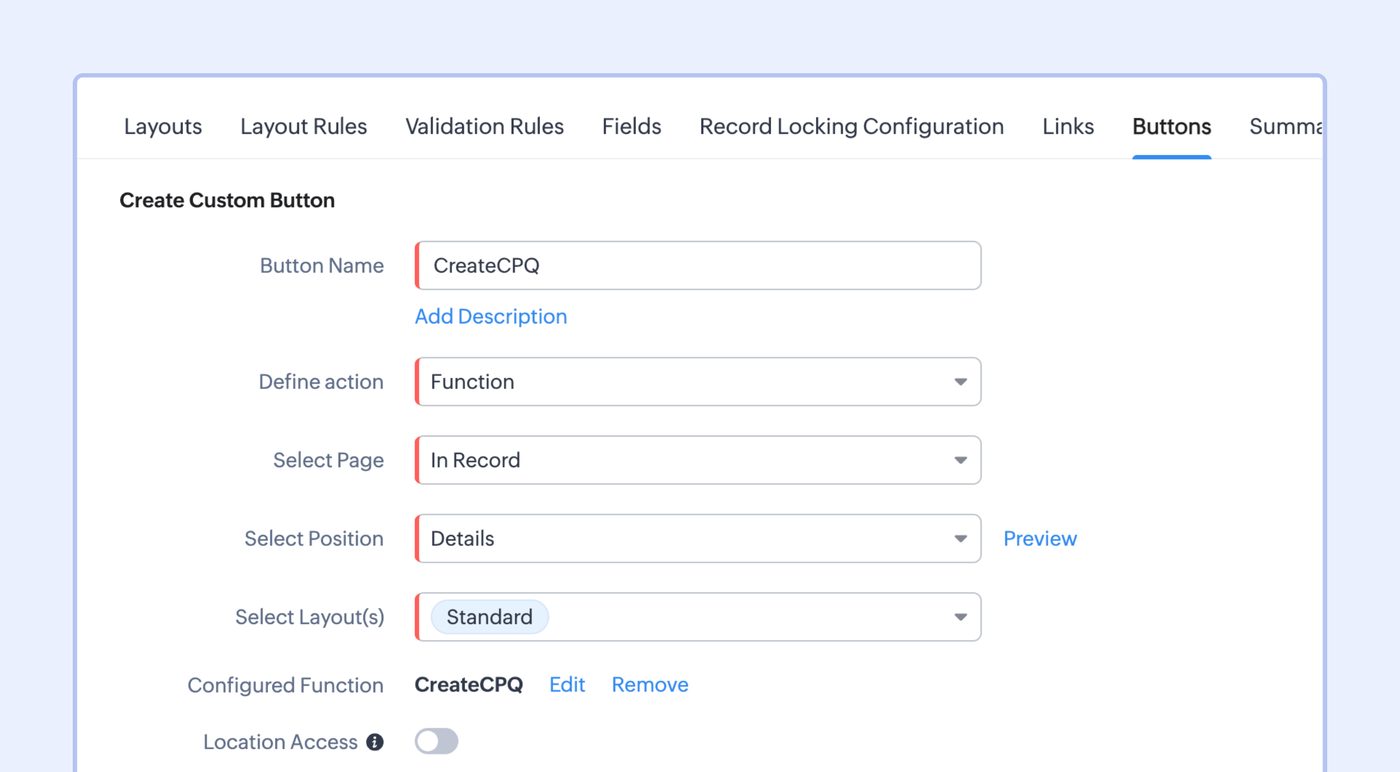Open the Select Page dropdown
This screenshot has height=772, width=1400.
click(x=698, y=460)
